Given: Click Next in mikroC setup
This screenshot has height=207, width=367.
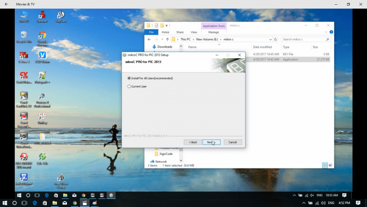Looking at the screenshot, I should pyautogui.click(x=212, y=142).
